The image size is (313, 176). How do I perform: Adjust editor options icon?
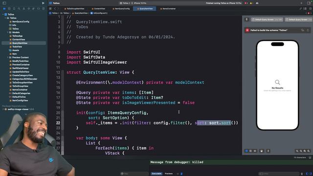[305, 9]
